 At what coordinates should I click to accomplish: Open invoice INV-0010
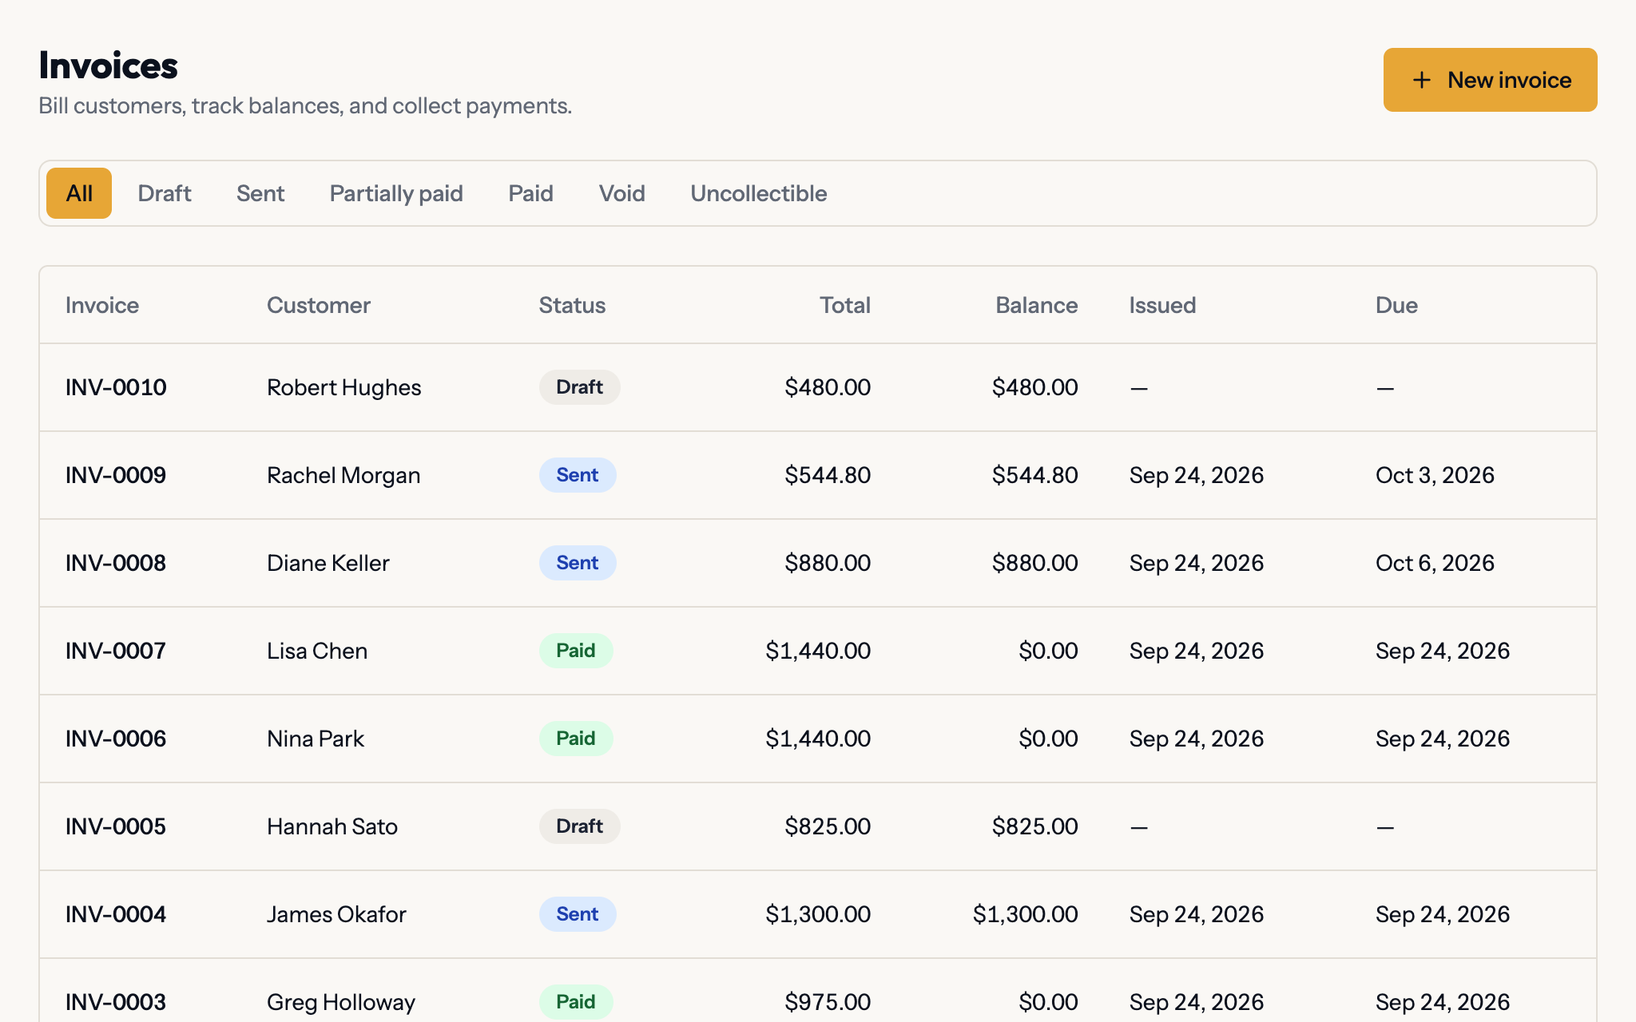(116, 387)
